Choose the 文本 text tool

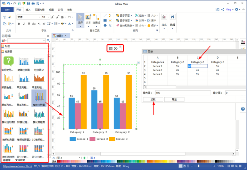(x=88, y=19)
